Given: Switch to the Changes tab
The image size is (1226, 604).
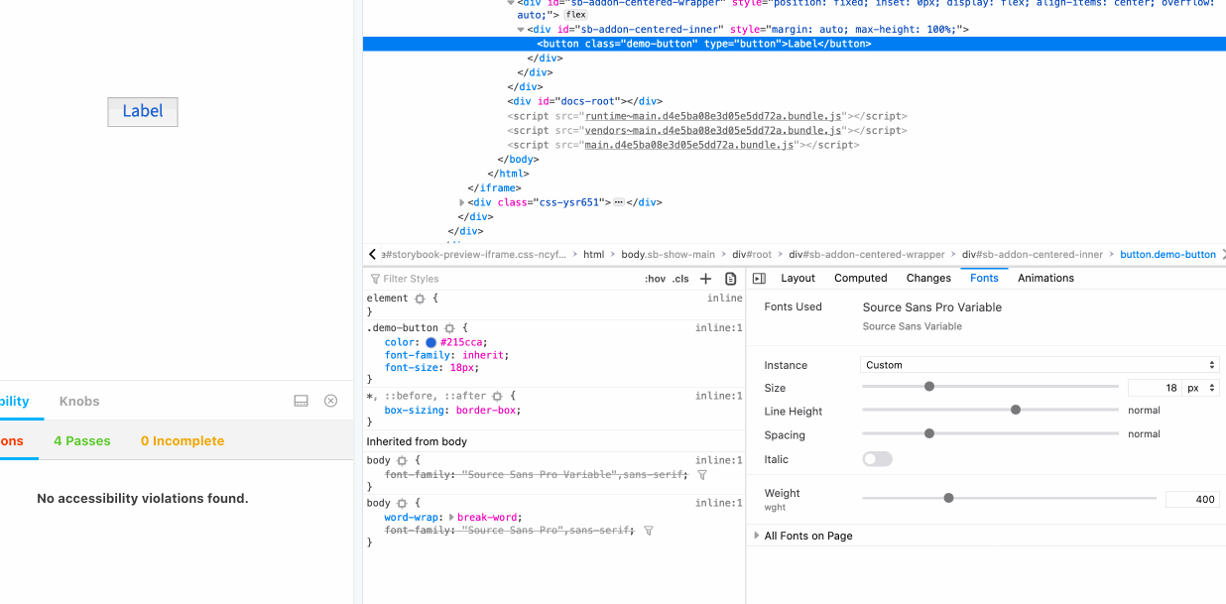Looking at the screenshot, I should coord(928,279).
